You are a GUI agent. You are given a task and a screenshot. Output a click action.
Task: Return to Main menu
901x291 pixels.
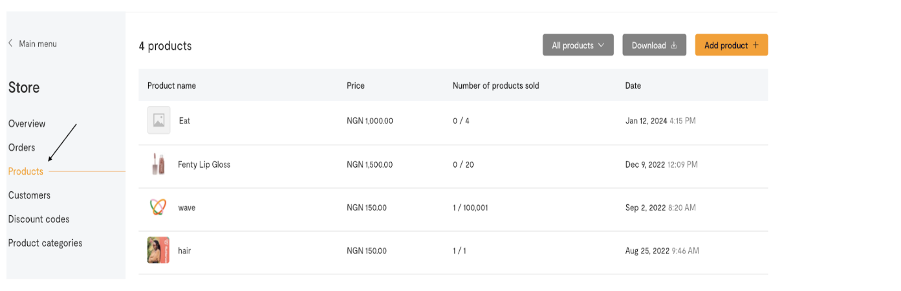click(x=38, y=43)
